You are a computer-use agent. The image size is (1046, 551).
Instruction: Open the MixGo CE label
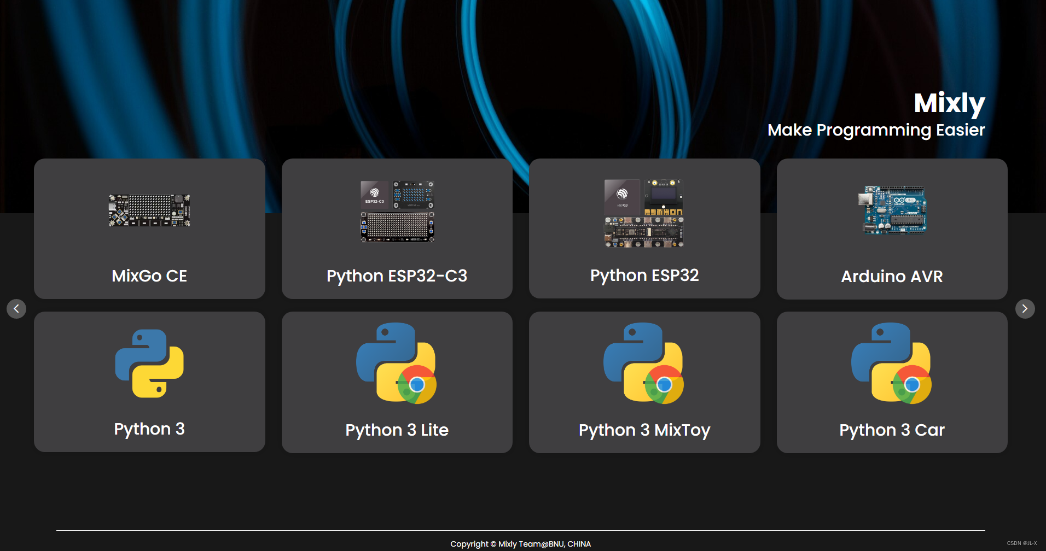pyautogui.click(x=149, y=275)
